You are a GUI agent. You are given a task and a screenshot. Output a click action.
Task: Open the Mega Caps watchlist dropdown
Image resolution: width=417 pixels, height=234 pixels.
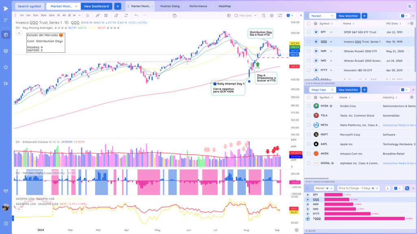tap(322, 90)
